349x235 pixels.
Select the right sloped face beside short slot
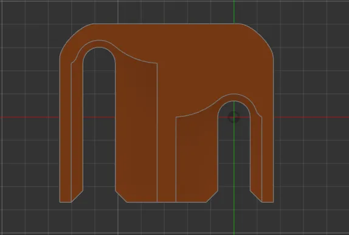197,155
